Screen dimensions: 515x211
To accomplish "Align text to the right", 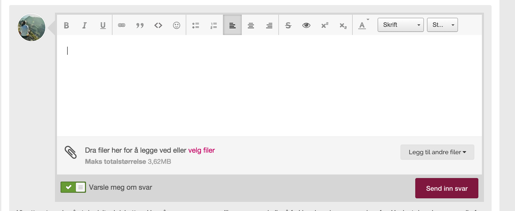I will 269,25.
